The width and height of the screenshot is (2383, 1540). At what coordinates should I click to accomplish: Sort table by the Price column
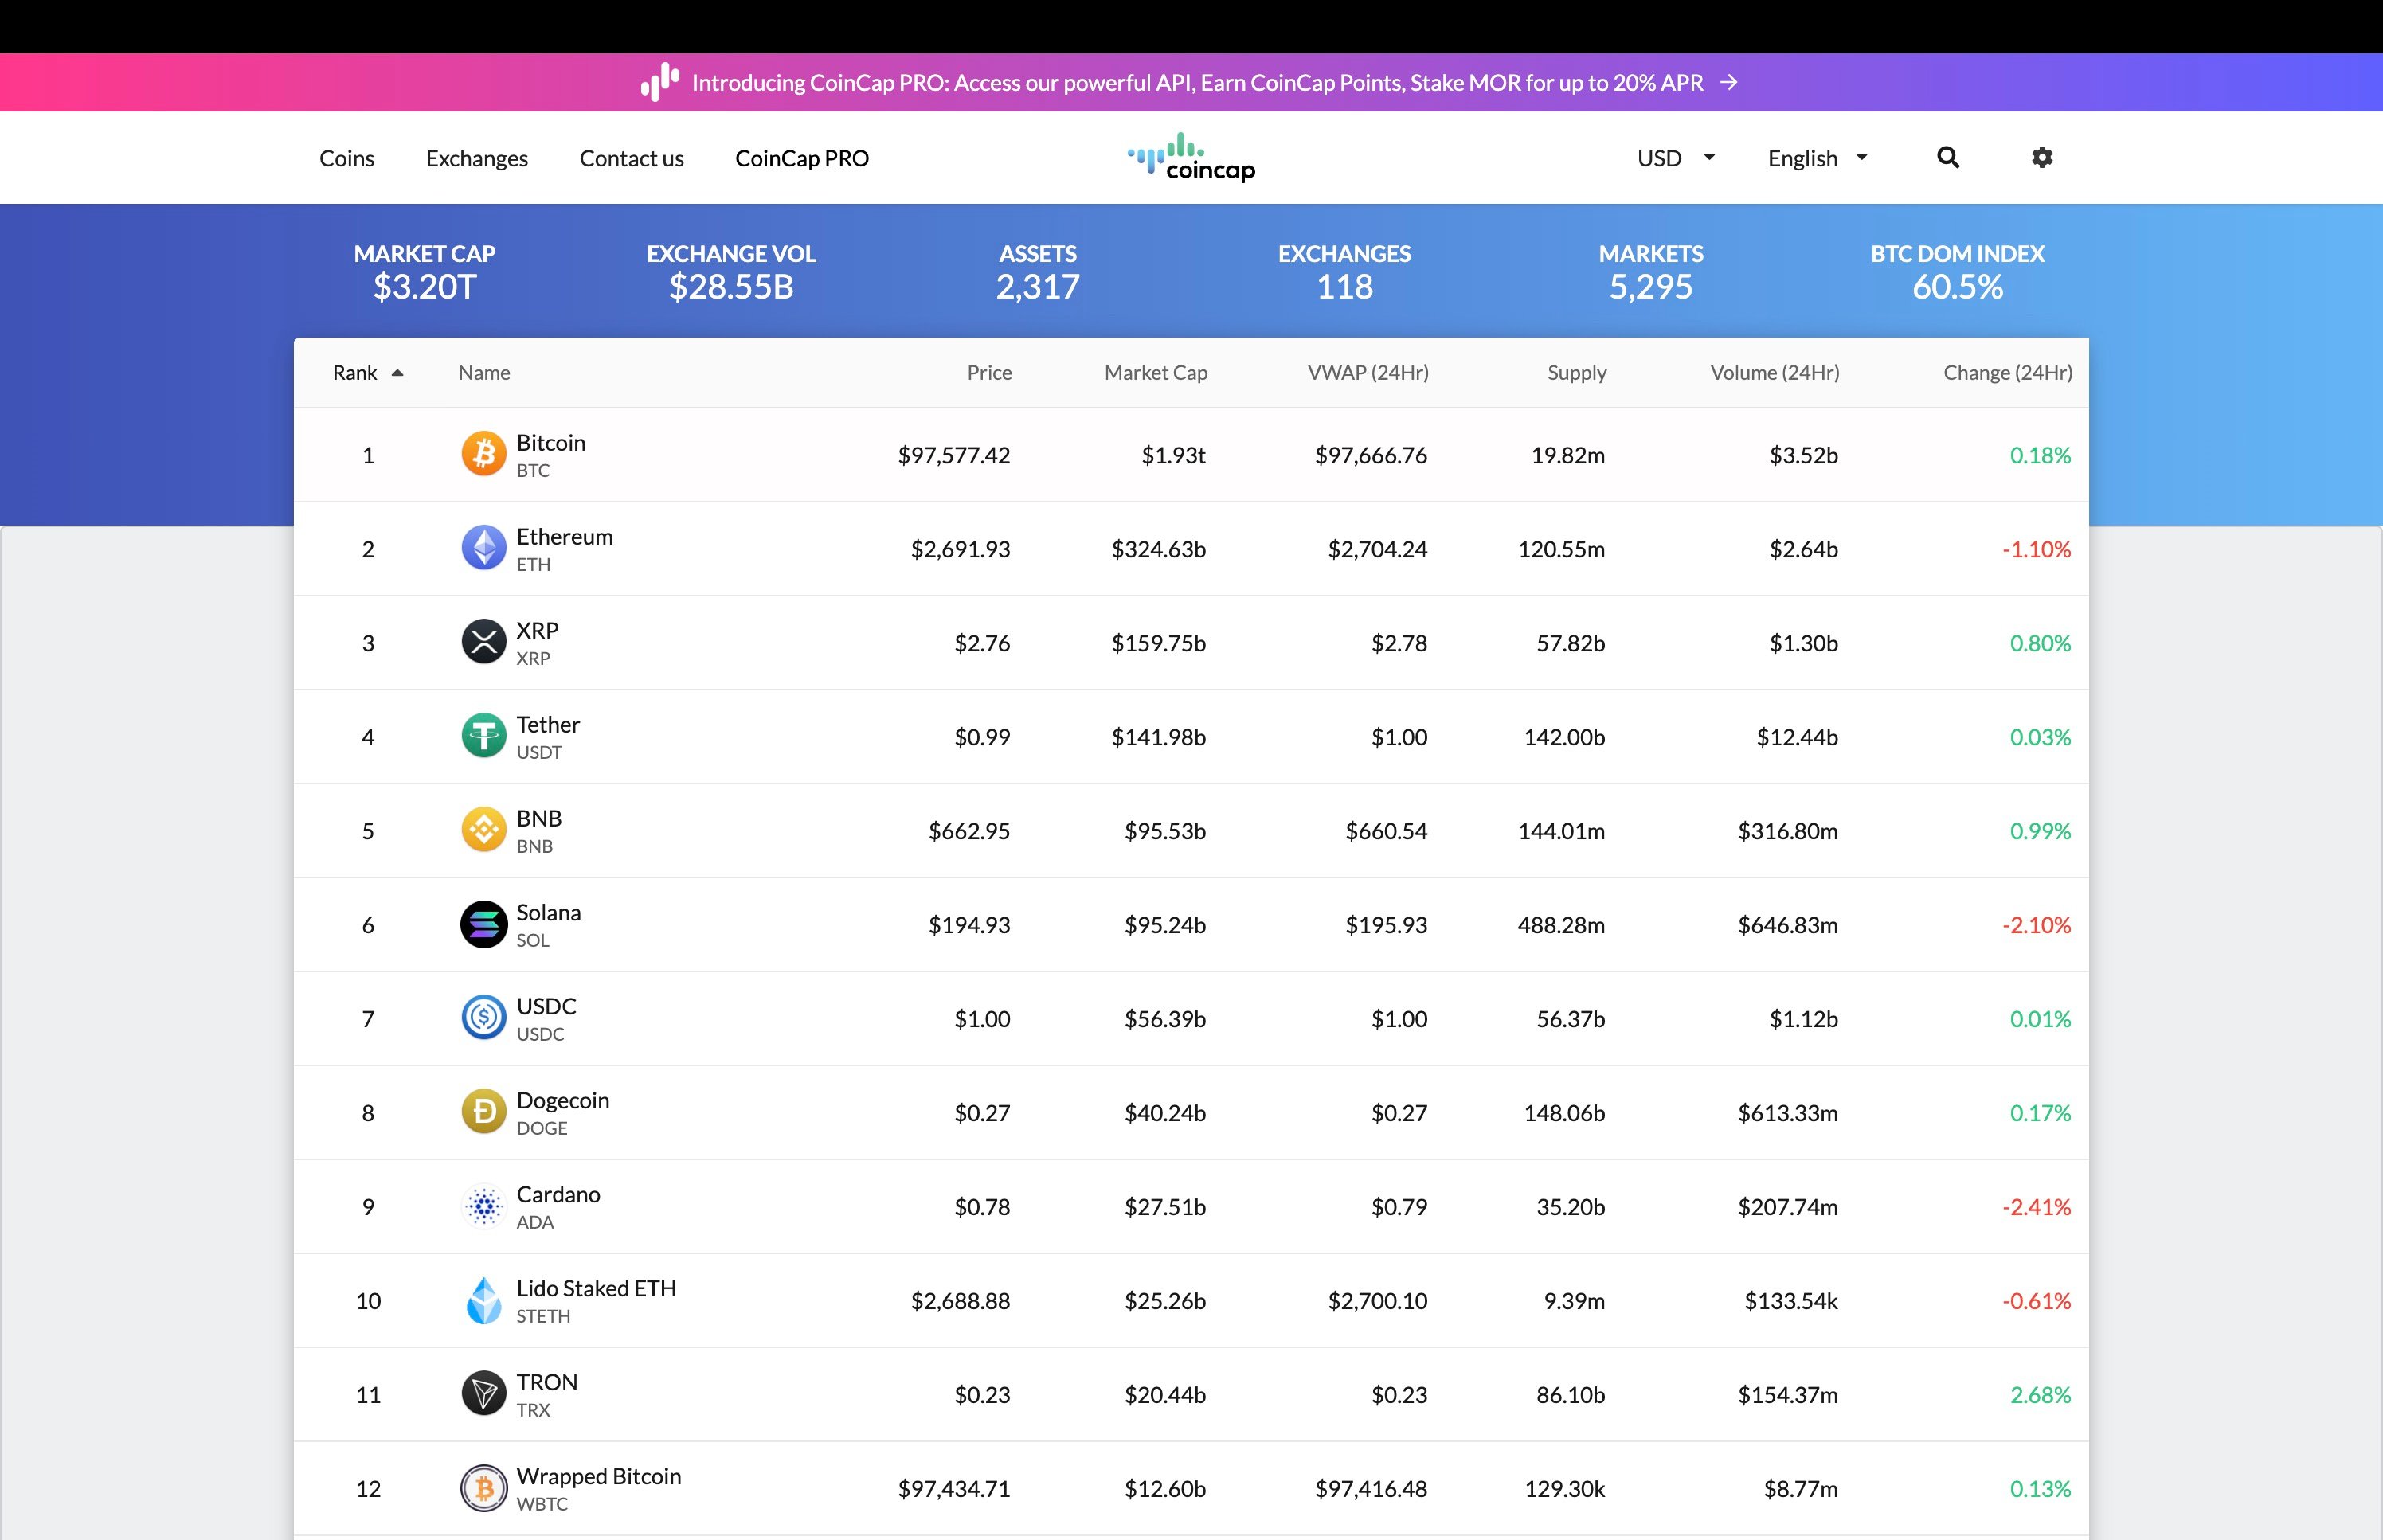[989, 372]
